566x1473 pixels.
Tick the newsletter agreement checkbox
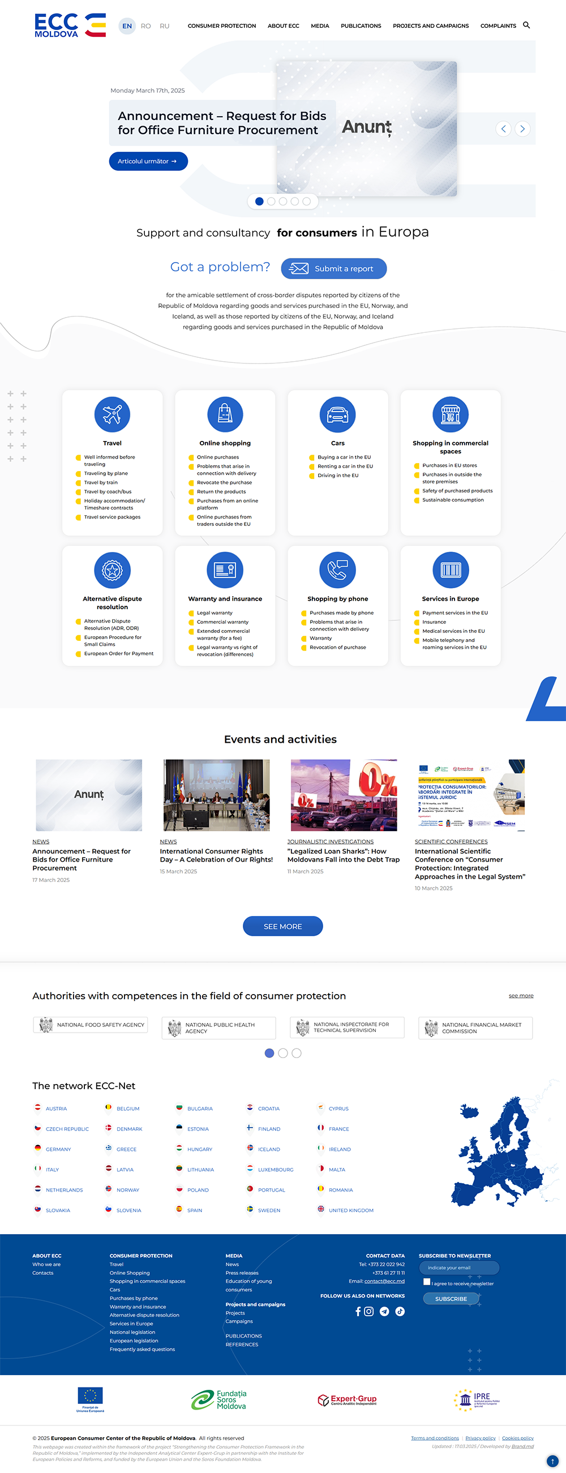tap(427, 1282)
